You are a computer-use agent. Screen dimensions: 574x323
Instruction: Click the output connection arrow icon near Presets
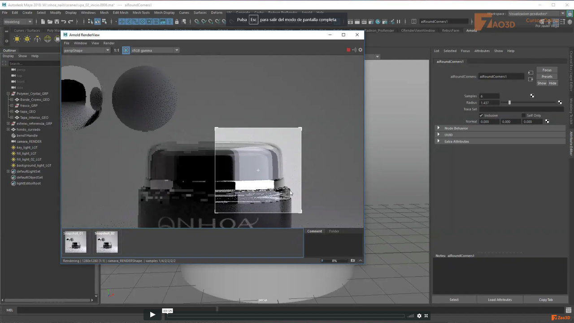tap(531, 79)
